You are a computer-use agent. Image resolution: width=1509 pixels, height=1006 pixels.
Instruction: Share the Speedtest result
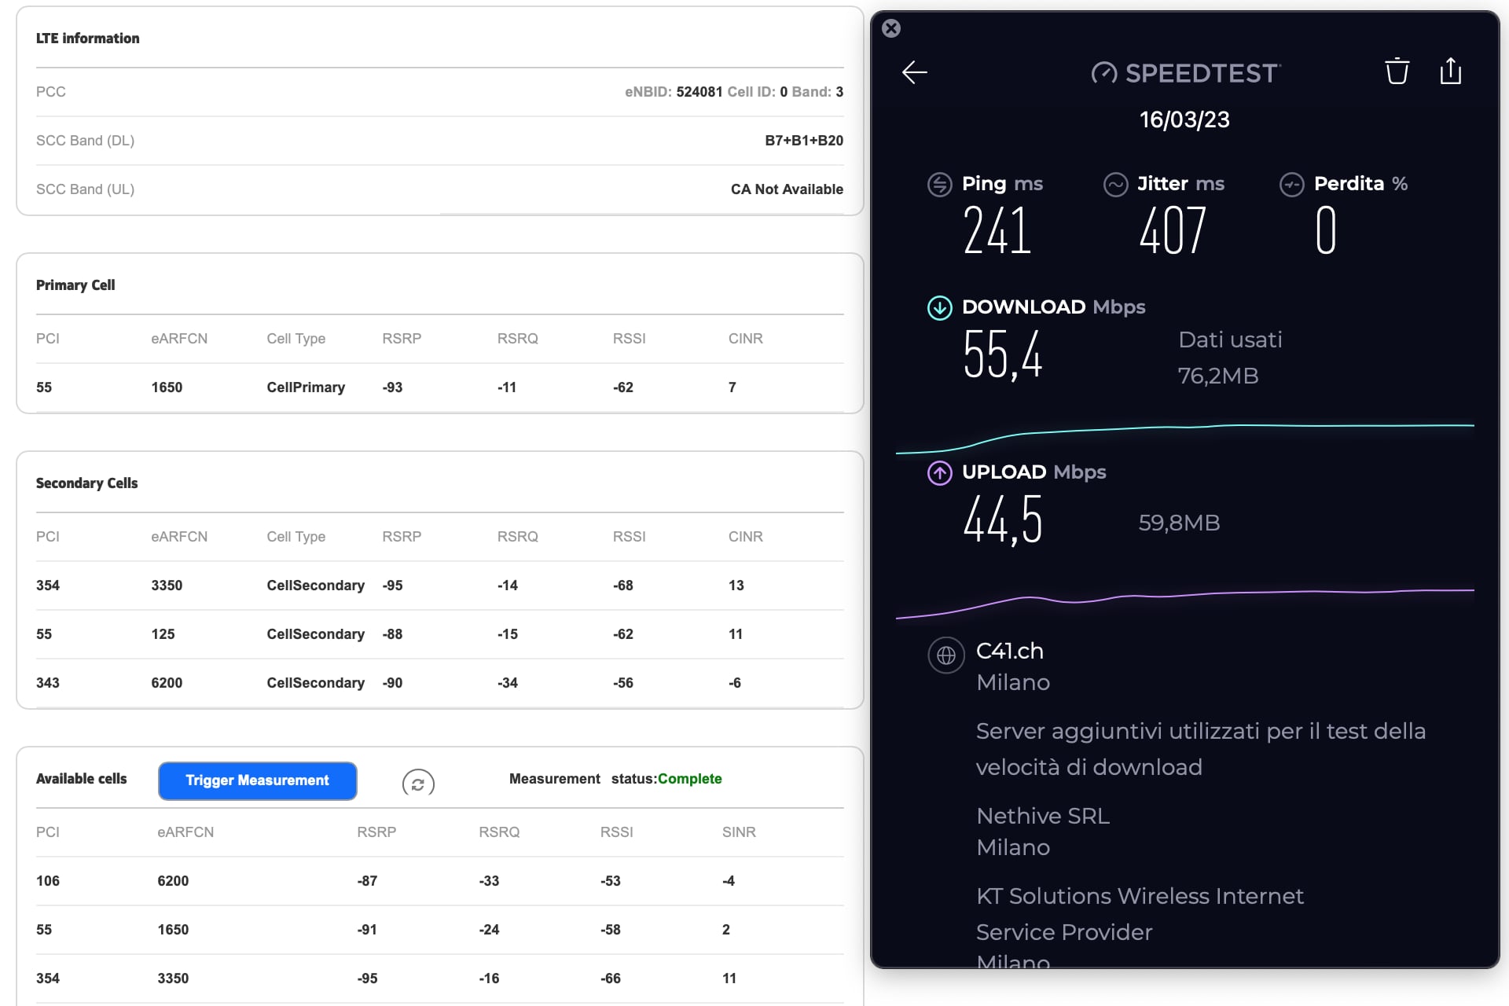point(1450,71)
